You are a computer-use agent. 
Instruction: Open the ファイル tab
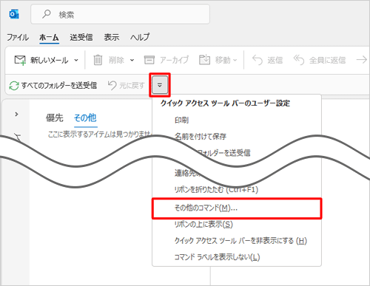tap(18, 38)
